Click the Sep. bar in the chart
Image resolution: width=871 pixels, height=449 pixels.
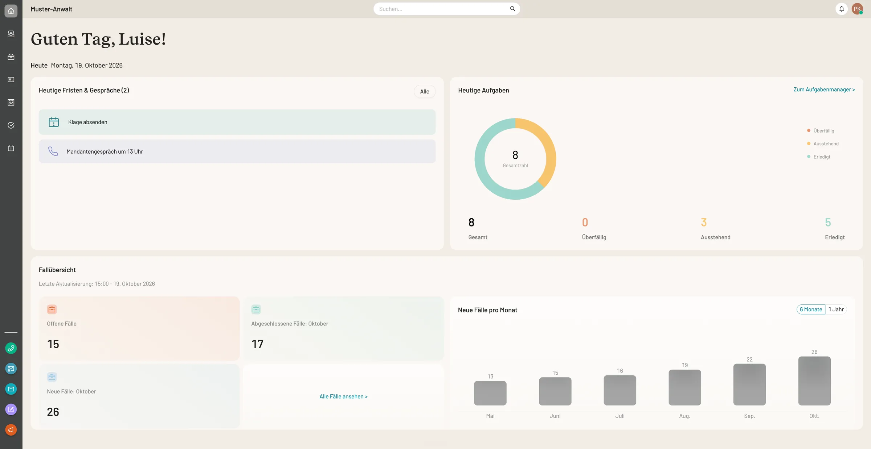pos(749,384)
